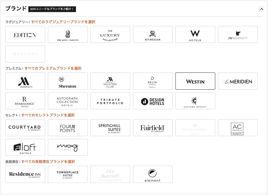Pick the Four Points brand logo
This screenshot has width=268, height=195.
click(68, 128)
